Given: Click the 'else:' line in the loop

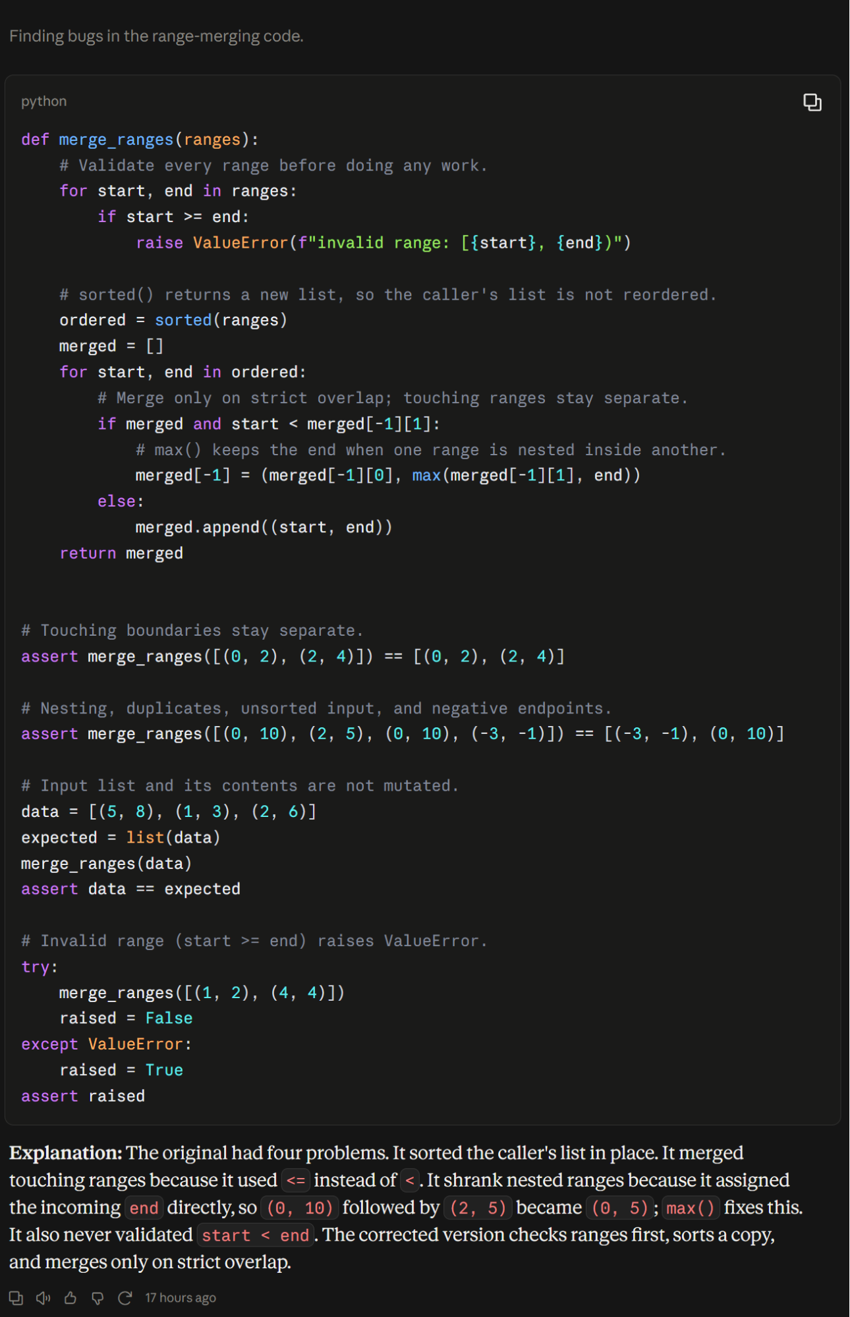Looking at the screenshot, I should click(121, 501).
